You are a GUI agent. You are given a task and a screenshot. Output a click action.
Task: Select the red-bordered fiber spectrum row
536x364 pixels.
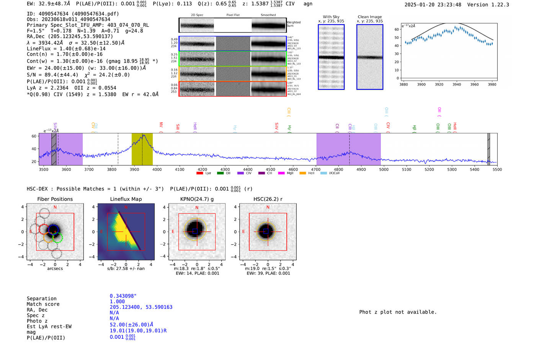[x=232, y=89]
